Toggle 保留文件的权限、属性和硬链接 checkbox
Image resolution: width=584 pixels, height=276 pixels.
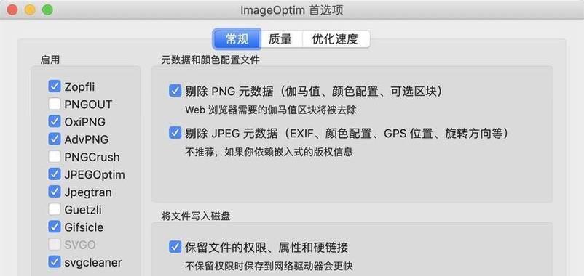pyautogui.click(x=175, y=247)
